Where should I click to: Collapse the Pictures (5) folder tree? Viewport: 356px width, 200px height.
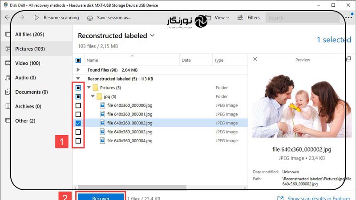(x=89, y=87)
